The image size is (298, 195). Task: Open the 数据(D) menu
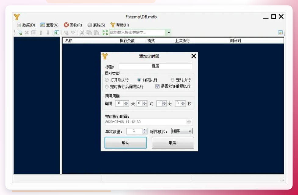(x=26, y=25)
